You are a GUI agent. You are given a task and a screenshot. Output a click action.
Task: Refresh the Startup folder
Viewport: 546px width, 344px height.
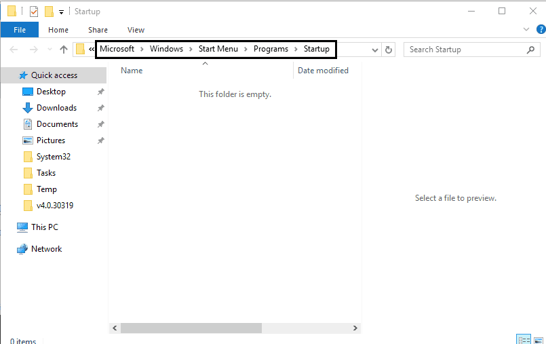point(389,50)
